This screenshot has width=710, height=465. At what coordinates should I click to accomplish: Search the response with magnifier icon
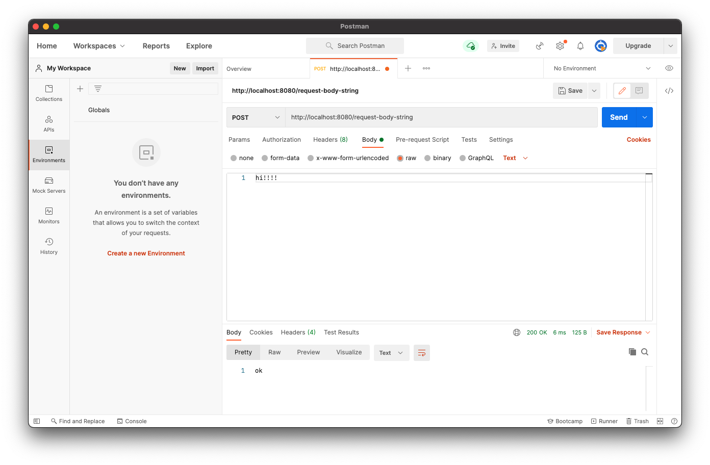tap(645, 352)
